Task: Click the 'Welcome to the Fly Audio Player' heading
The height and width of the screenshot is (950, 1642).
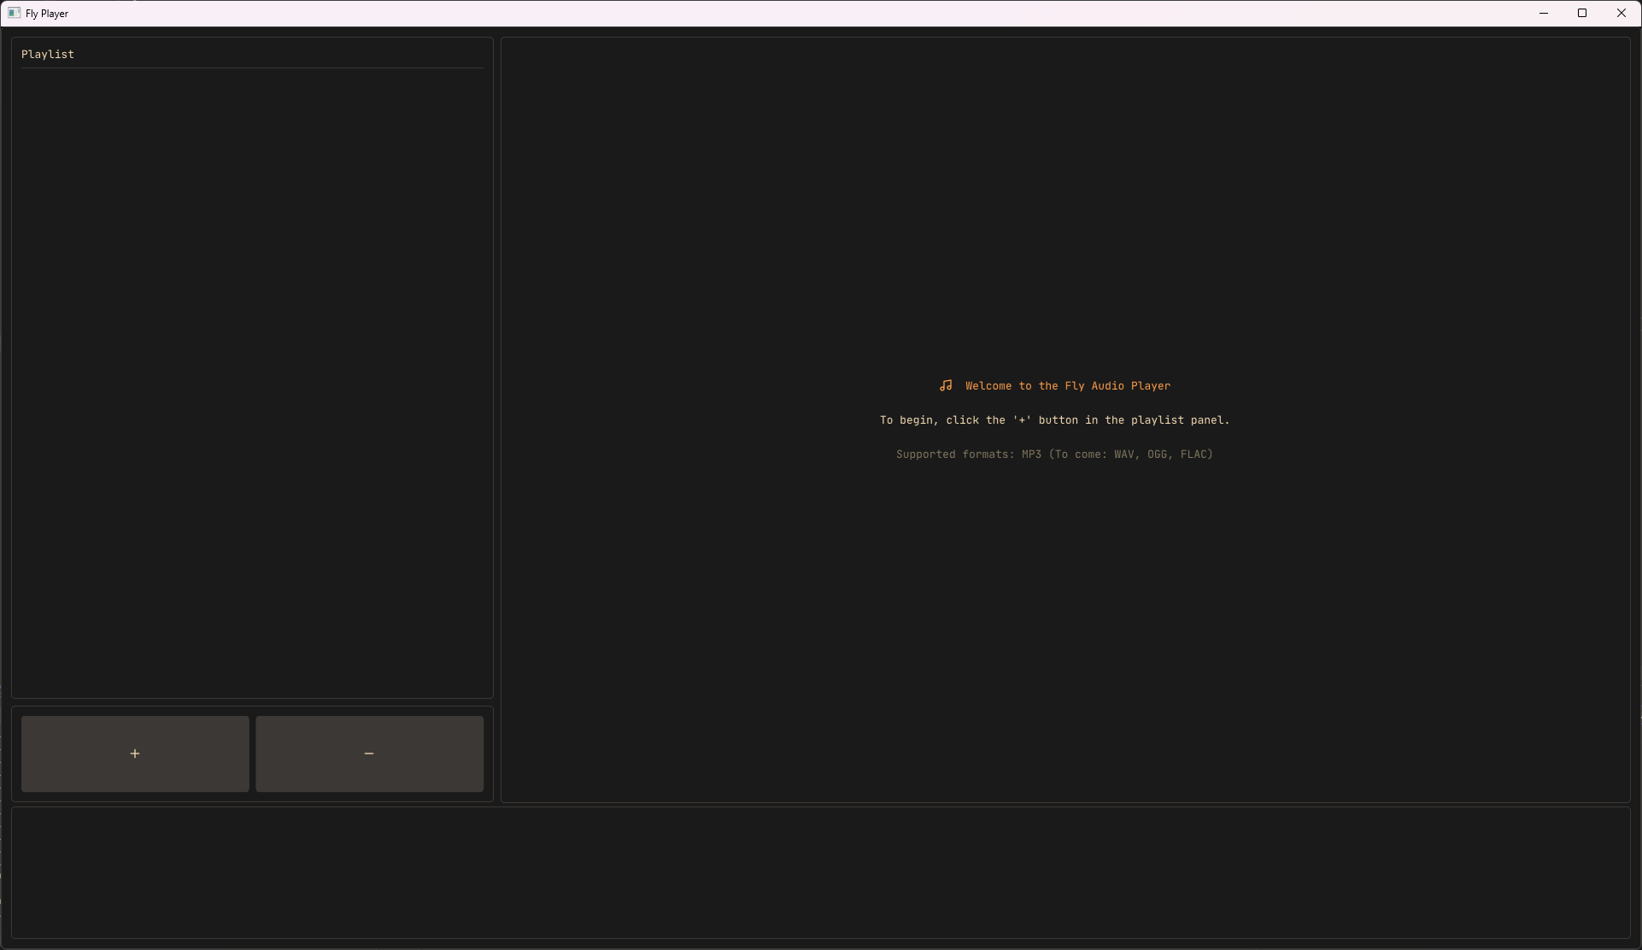Action: (1067, 386)
